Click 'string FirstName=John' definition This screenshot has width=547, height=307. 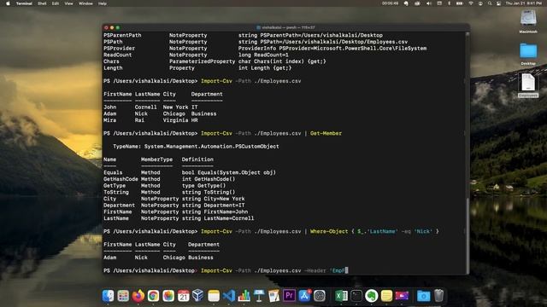[x=215, y=212]
